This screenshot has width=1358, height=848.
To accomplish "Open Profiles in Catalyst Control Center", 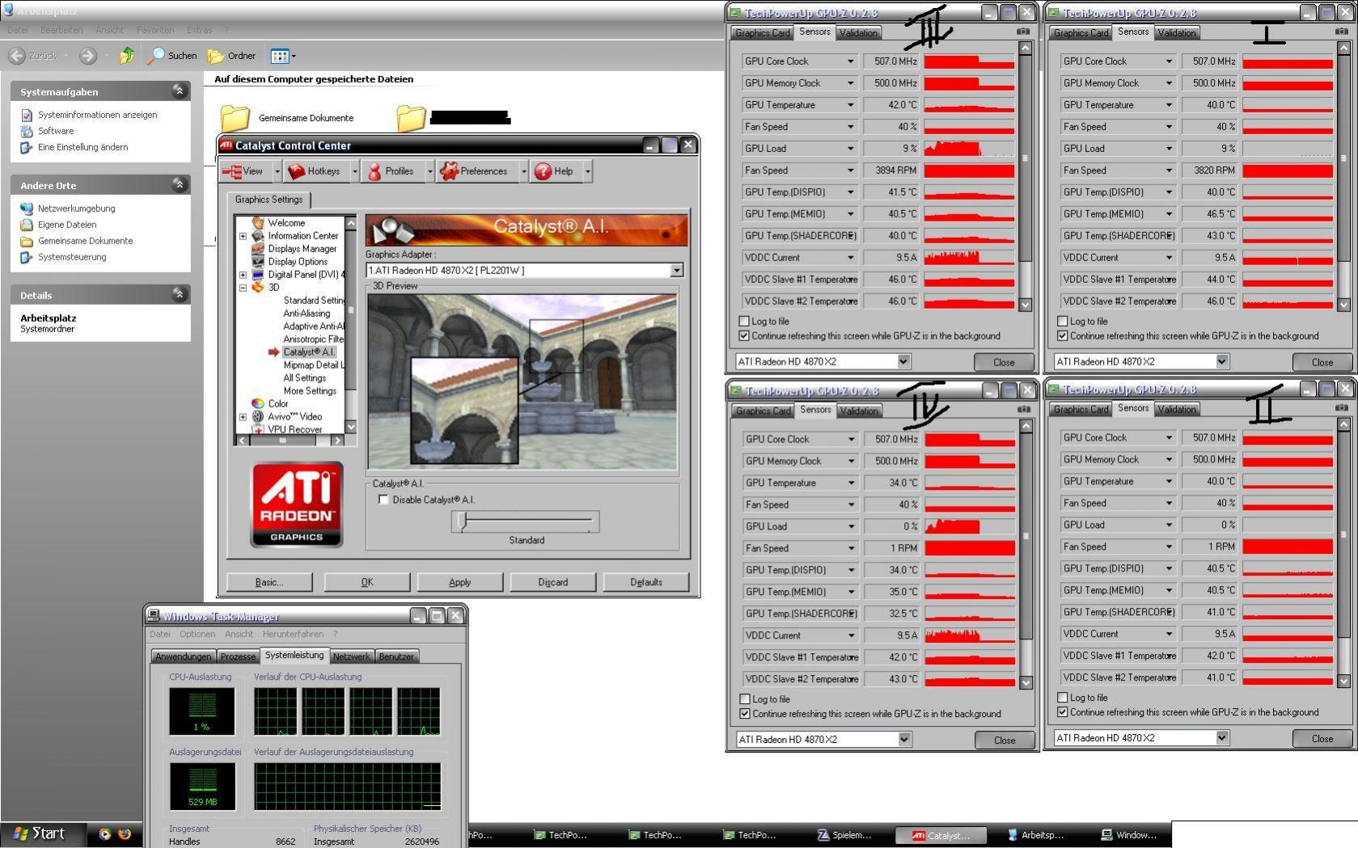I will [391, 171].
